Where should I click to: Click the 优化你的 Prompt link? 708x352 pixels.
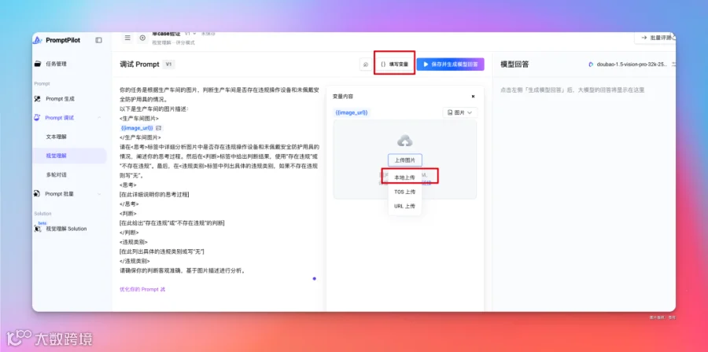coord(142,289)
